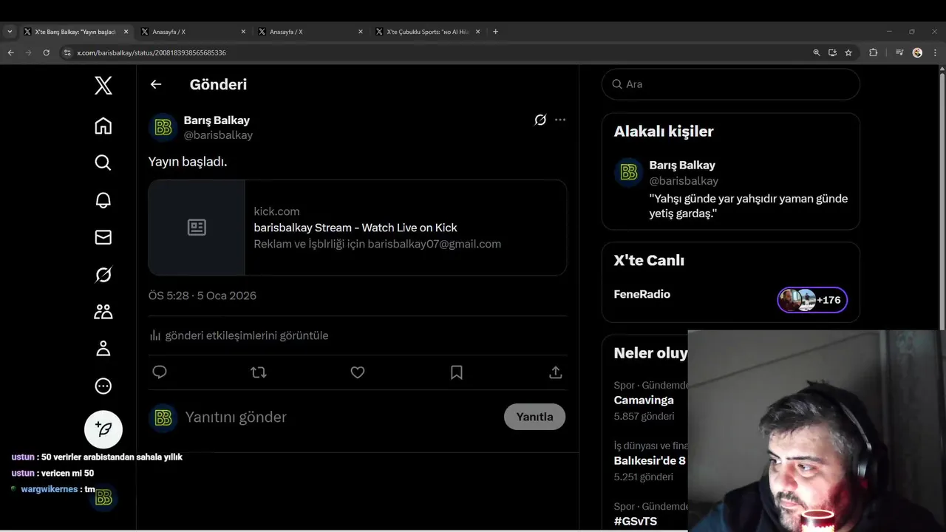Click the share upload icon
The height and width of the screenshot is (532, 946).
tap(556, 372)
